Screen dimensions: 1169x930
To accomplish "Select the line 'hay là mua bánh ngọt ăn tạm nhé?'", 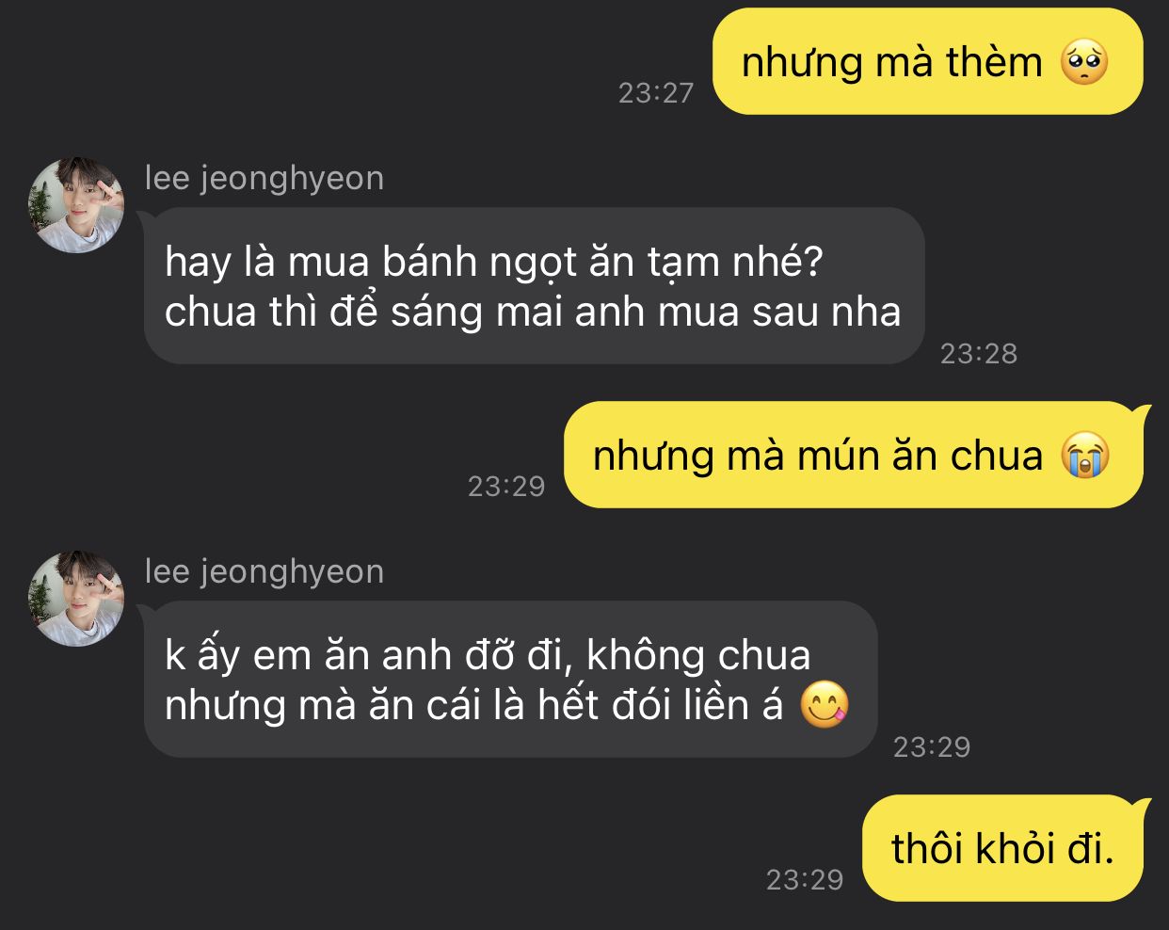I will click(494, 263).
